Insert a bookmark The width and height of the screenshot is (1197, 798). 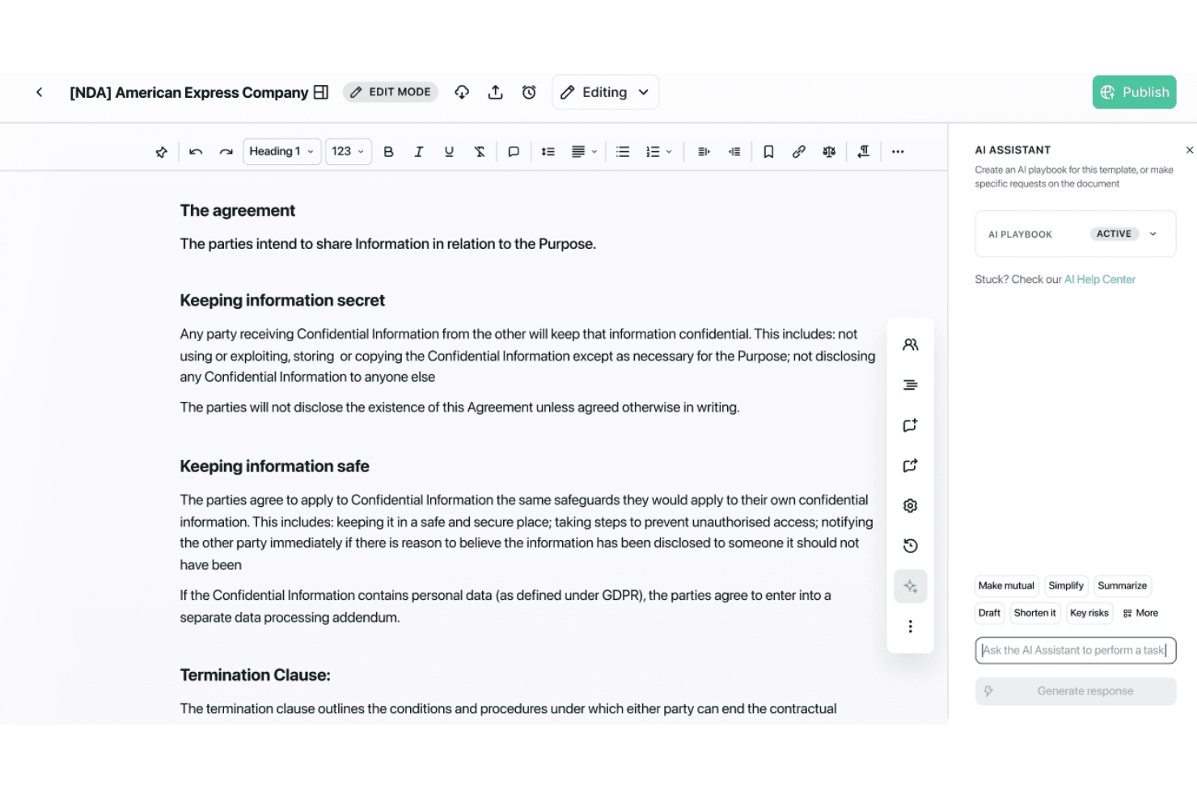769,151
